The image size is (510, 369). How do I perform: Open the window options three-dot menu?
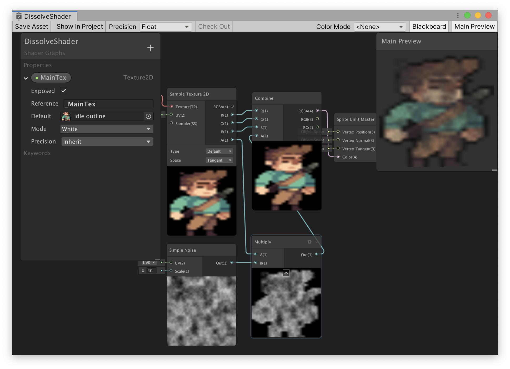458,16
